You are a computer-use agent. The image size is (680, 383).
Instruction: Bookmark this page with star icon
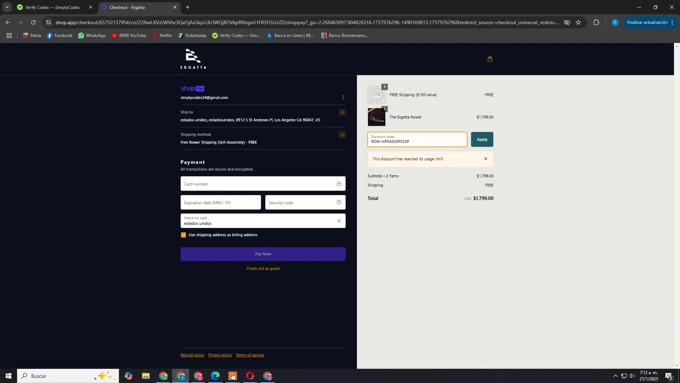click(x=578, y=22)
